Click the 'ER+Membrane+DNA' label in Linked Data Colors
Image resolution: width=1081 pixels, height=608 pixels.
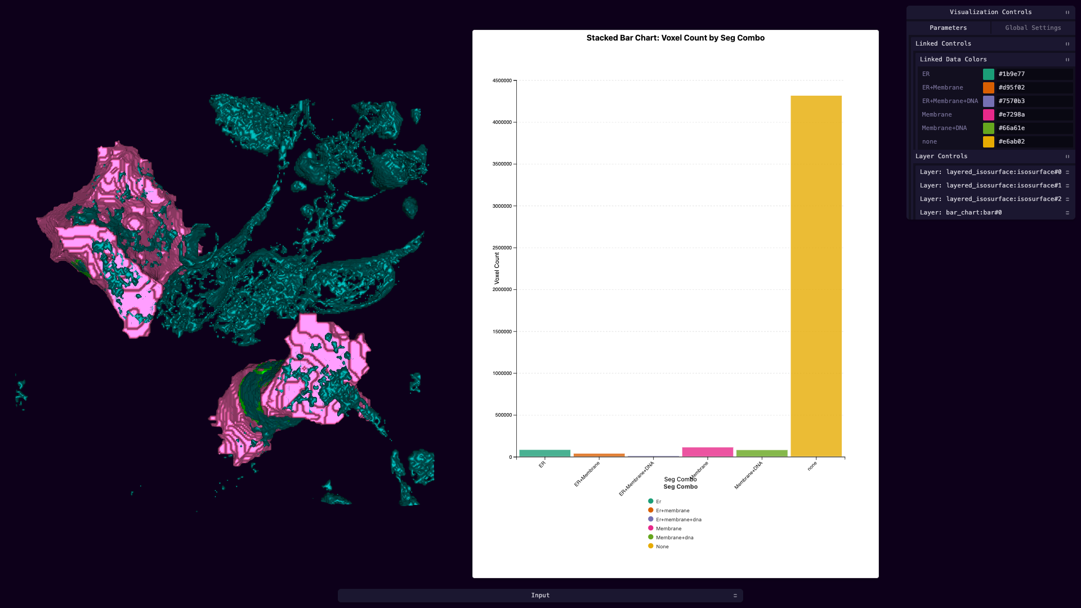950,101
